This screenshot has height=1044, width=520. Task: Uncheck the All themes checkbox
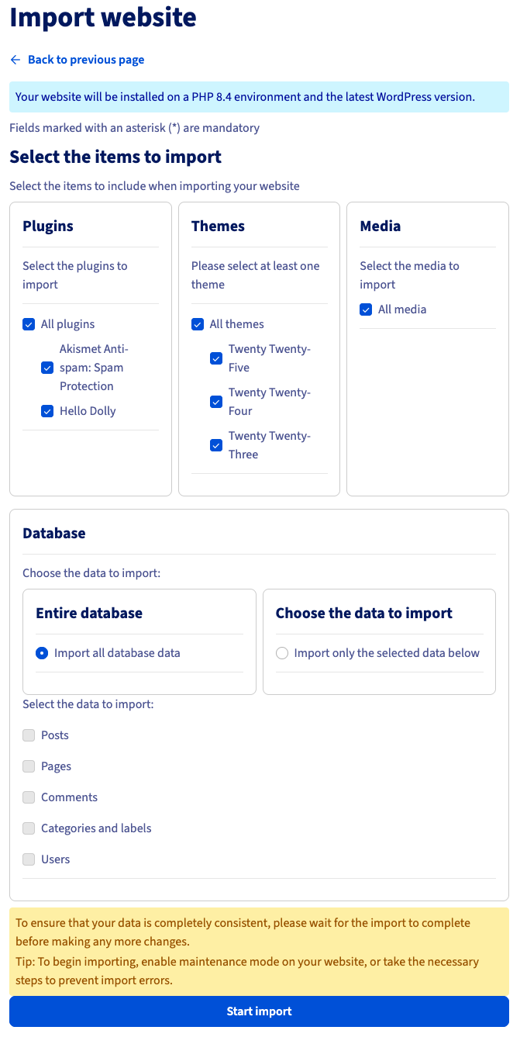[x=198, y=323]
